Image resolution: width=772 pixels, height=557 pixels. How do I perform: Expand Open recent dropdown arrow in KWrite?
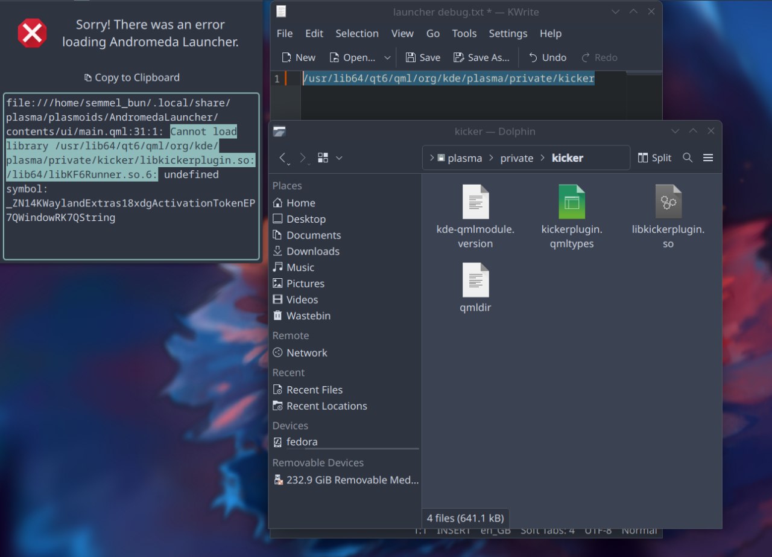pyautogui.click(x=387, y=58)
